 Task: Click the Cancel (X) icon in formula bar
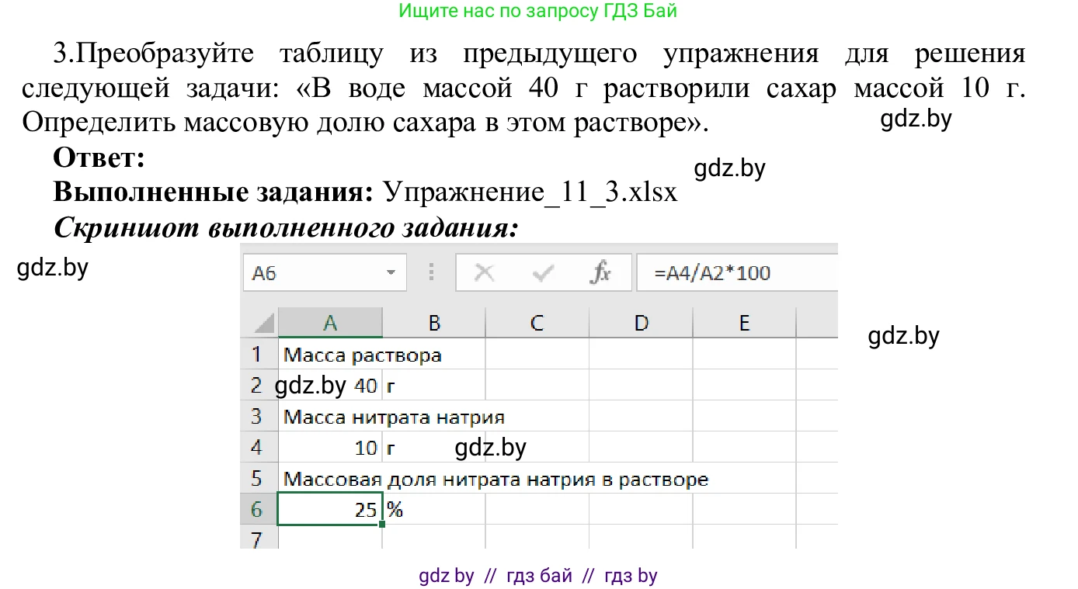point(485,272)
